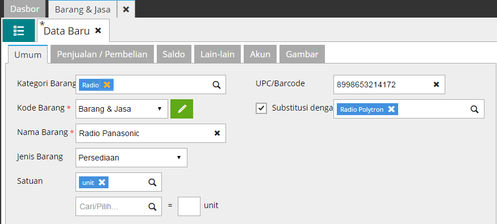Search Satuan with magnifier icon

152,182
